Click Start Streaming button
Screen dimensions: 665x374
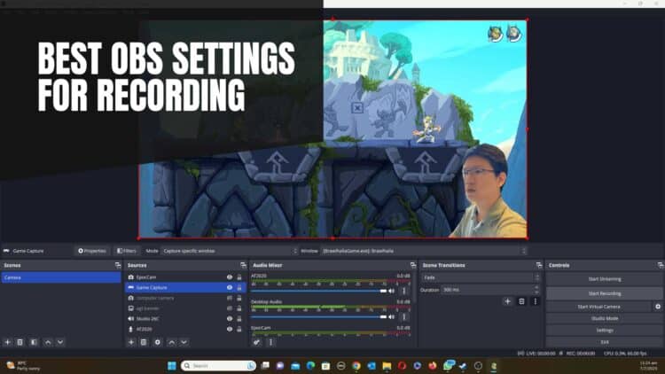point(605,279)
